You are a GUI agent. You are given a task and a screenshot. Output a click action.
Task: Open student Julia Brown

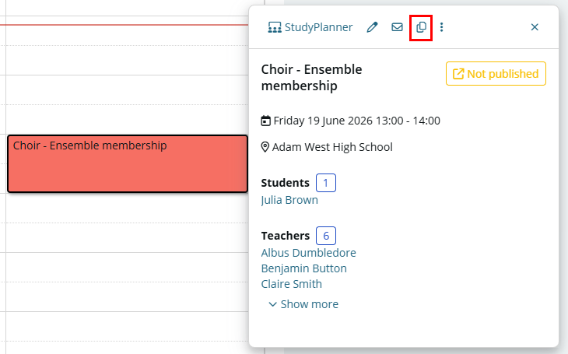click(x=289, y=200)
